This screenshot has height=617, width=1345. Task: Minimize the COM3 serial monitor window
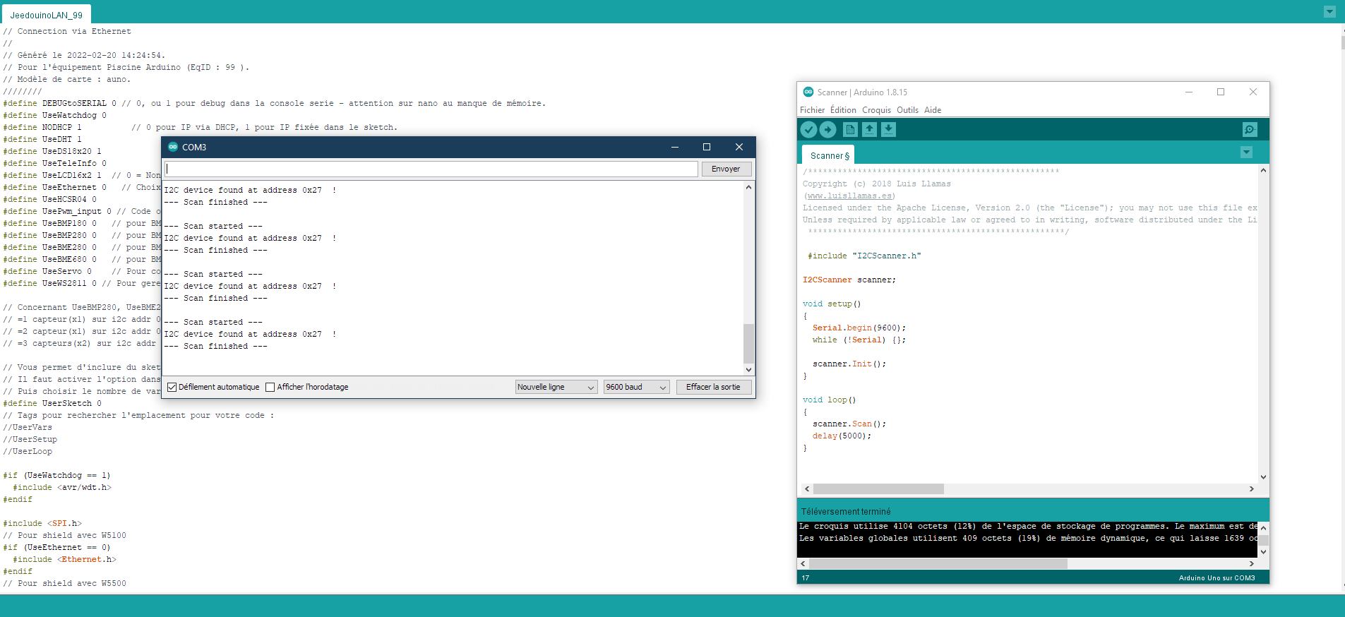click(x=674, y=147)
